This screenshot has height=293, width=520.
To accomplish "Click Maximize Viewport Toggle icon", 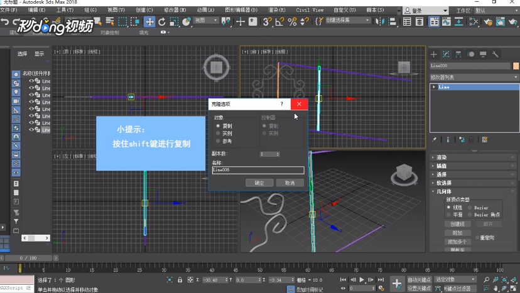I will 513,289.
